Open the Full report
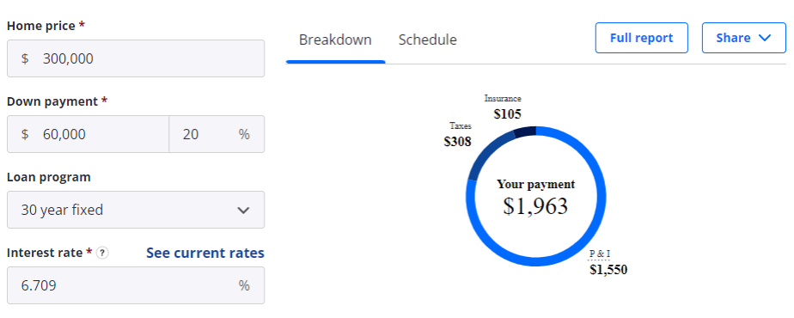The height and width of the screenshot is (318, 794). (642, 38)
